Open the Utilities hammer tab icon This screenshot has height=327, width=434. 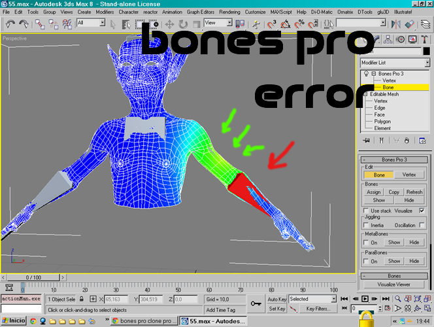point(424,40)
